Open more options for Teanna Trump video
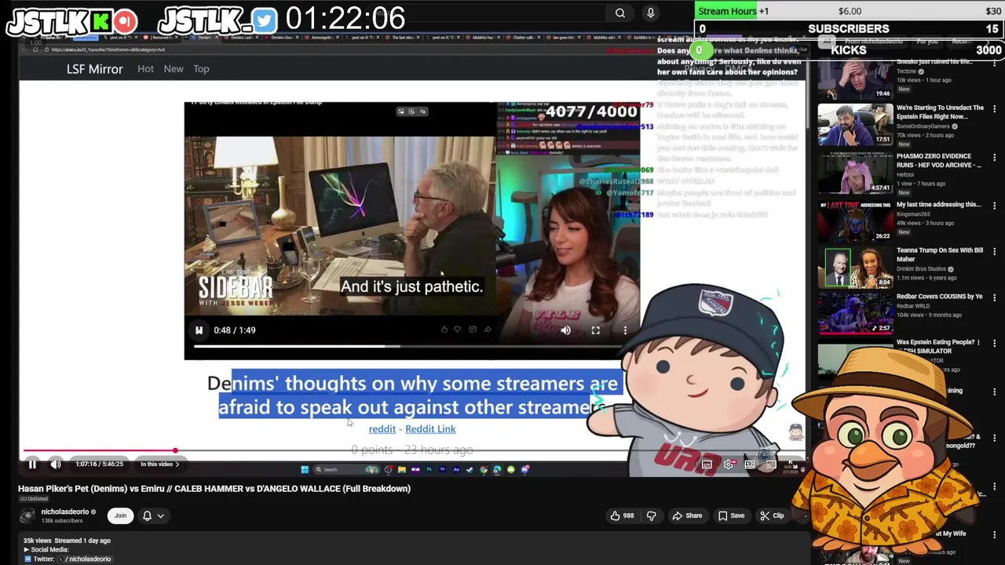 pos(995,252)
